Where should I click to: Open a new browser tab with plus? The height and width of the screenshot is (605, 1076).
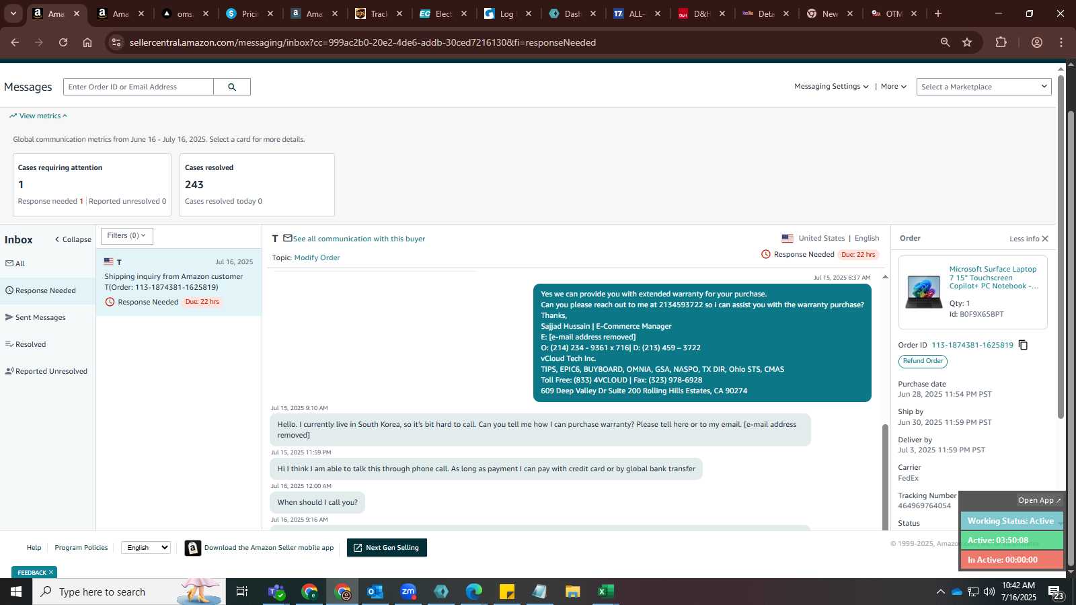tap(938, 13)
